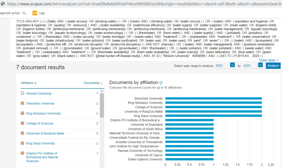Click the University of South Africa chart bar
The height and width of the screenshot is (168, 282).
[189, 129]
